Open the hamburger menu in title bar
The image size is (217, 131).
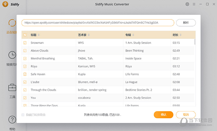click(x=194, y=4)
